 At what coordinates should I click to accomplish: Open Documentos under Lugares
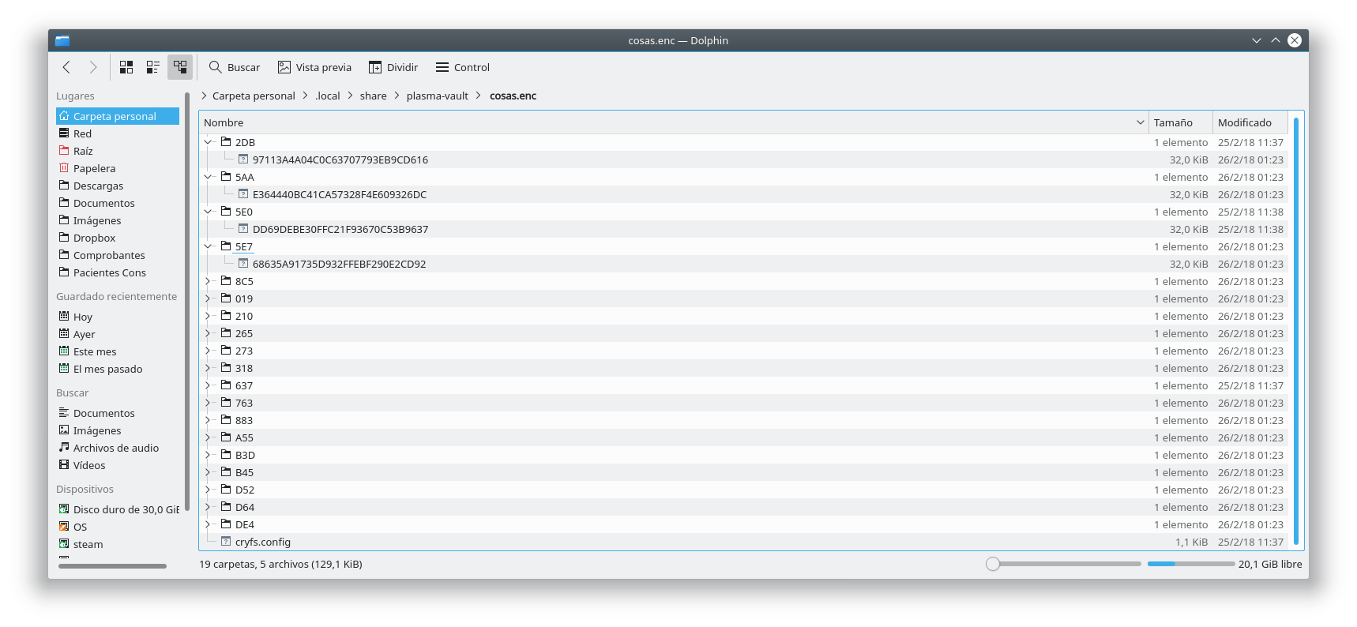118,203
